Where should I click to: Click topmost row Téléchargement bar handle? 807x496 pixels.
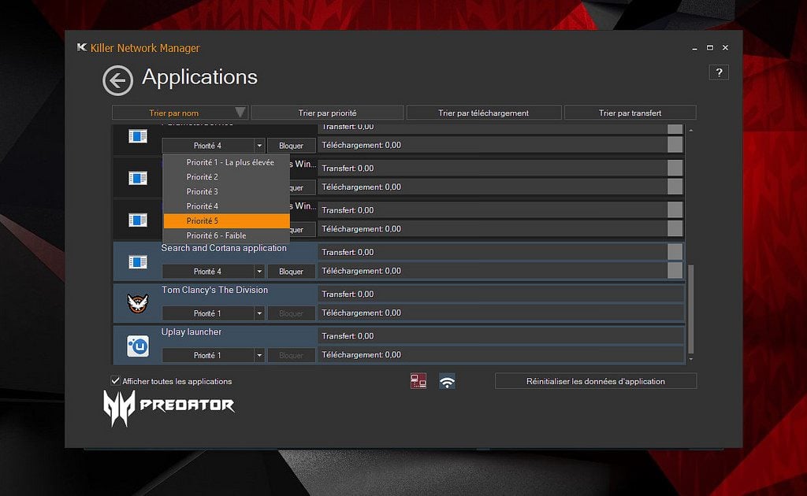pyautogui.click(x=675, y=145)
